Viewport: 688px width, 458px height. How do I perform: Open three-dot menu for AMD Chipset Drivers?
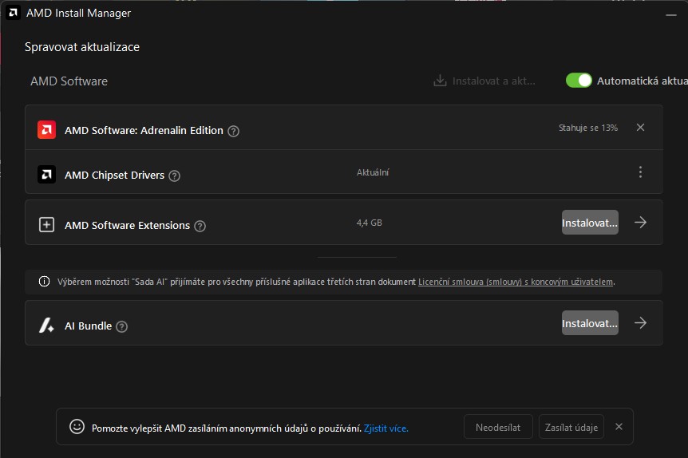[x=640, y=172]
